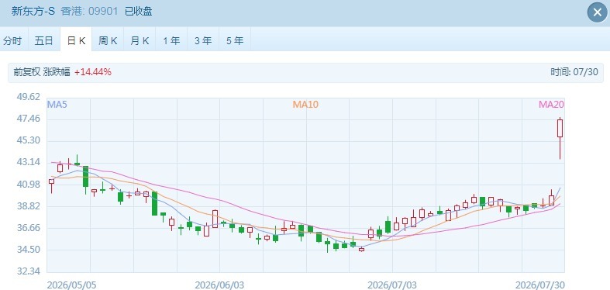Show the 3年 chart range
610x290 pixels.
[203, 40]
